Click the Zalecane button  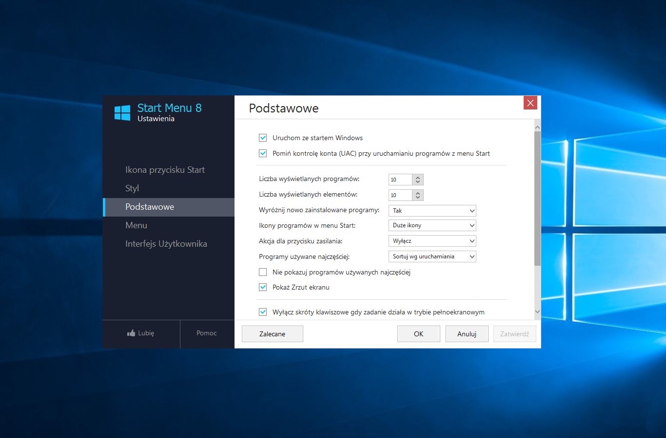pos(273,334)
